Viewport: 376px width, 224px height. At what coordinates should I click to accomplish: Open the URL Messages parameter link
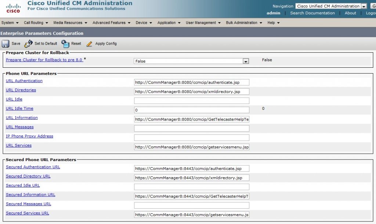point(20,127)
